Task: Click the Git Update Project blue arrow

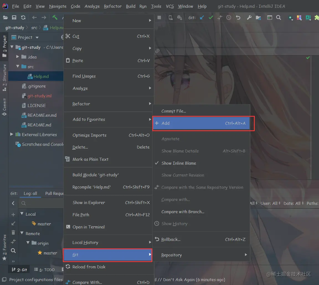Action: point(202,18)
